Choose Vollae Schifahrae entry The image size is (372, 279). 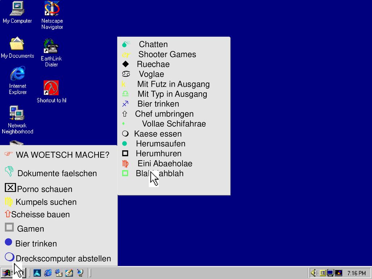click(174, 124)
